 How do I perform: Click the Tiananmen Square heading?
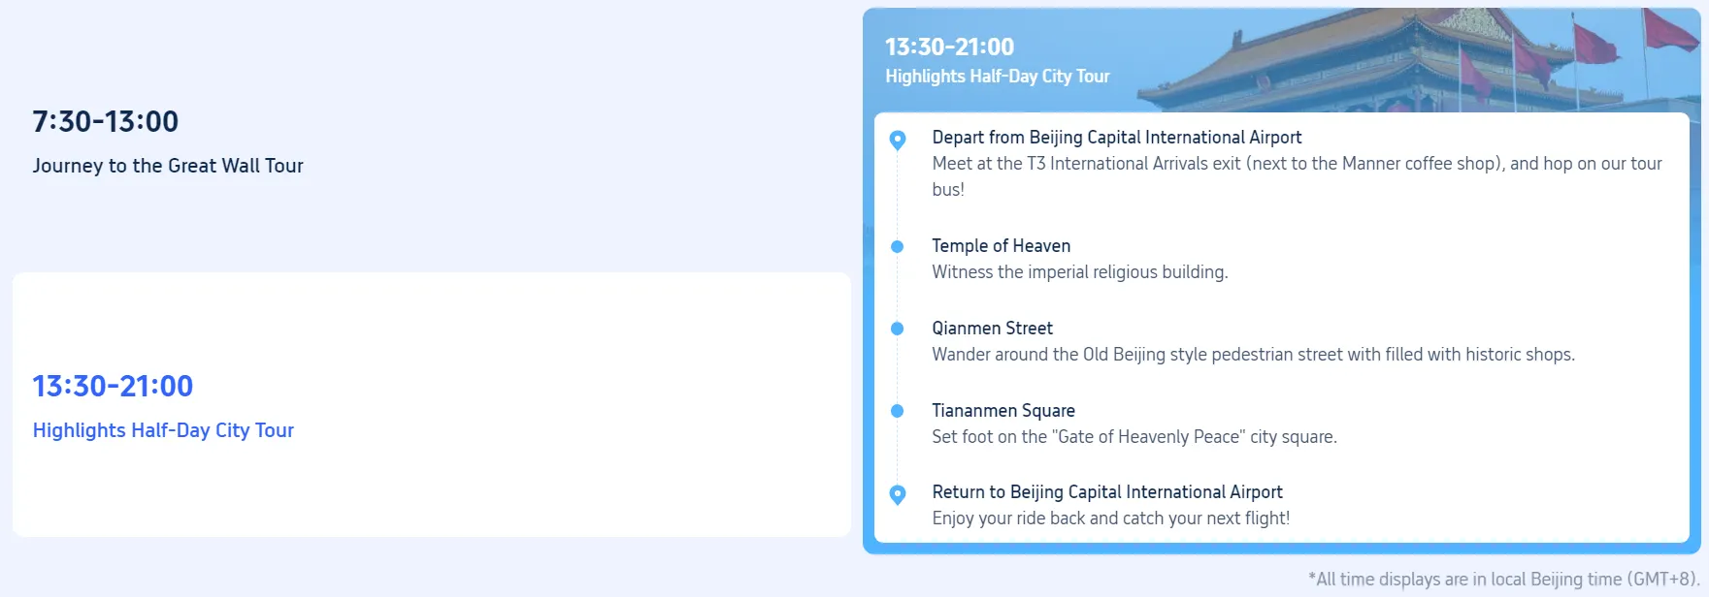[1003, 410]
